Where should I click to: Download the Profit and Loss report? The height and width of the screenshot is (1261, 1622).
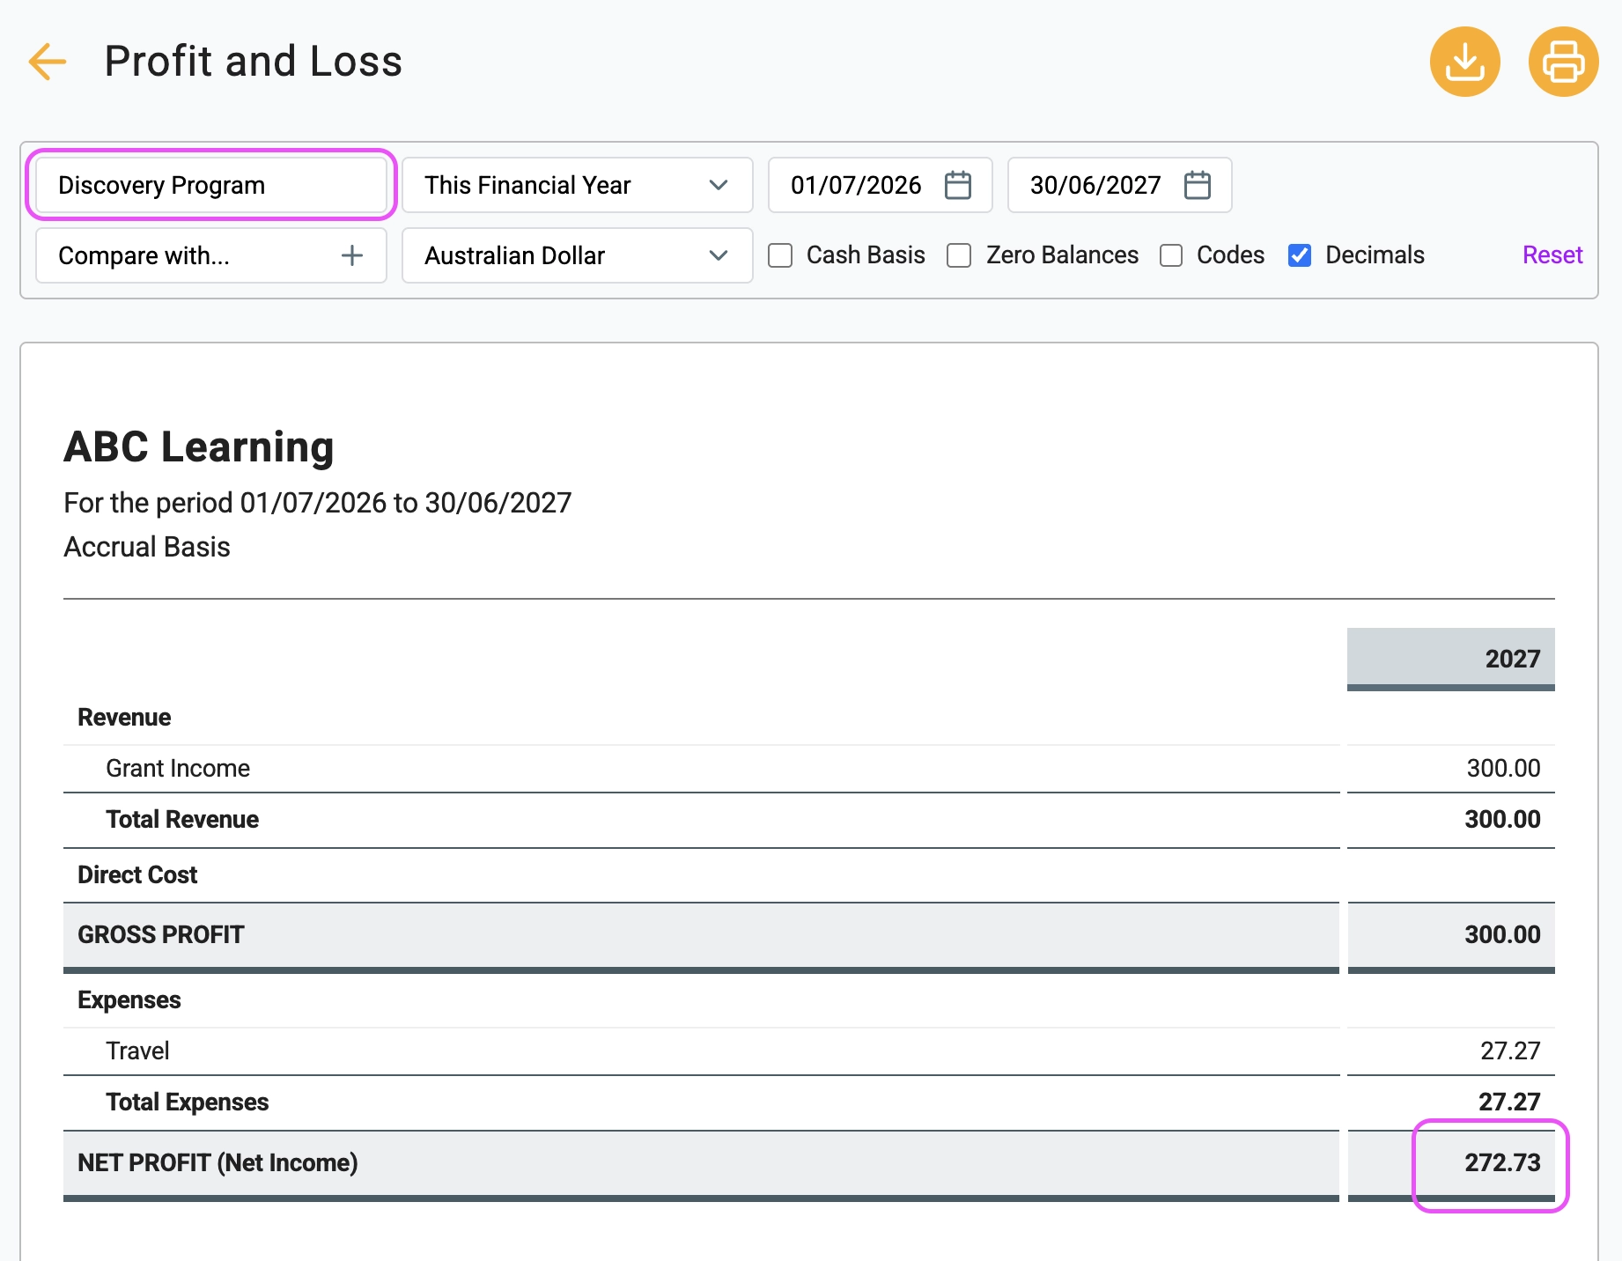(x=1465, y=62)
